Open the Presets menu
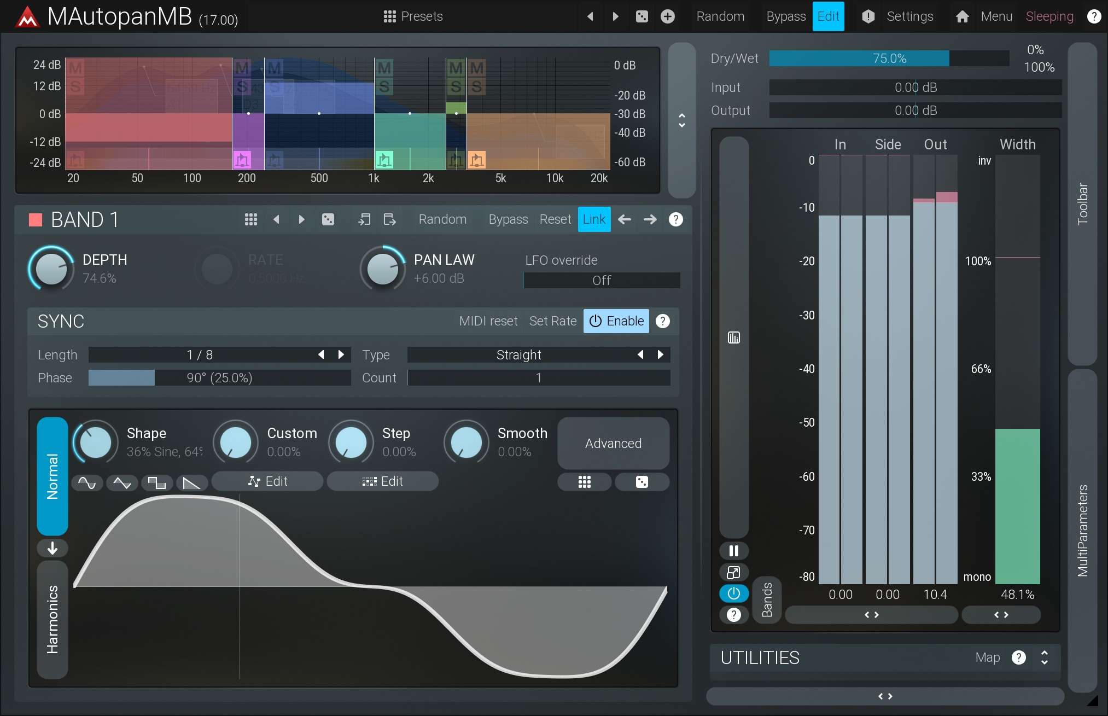The width and height of the screenshot is (1108, 716). pos(413,16)
